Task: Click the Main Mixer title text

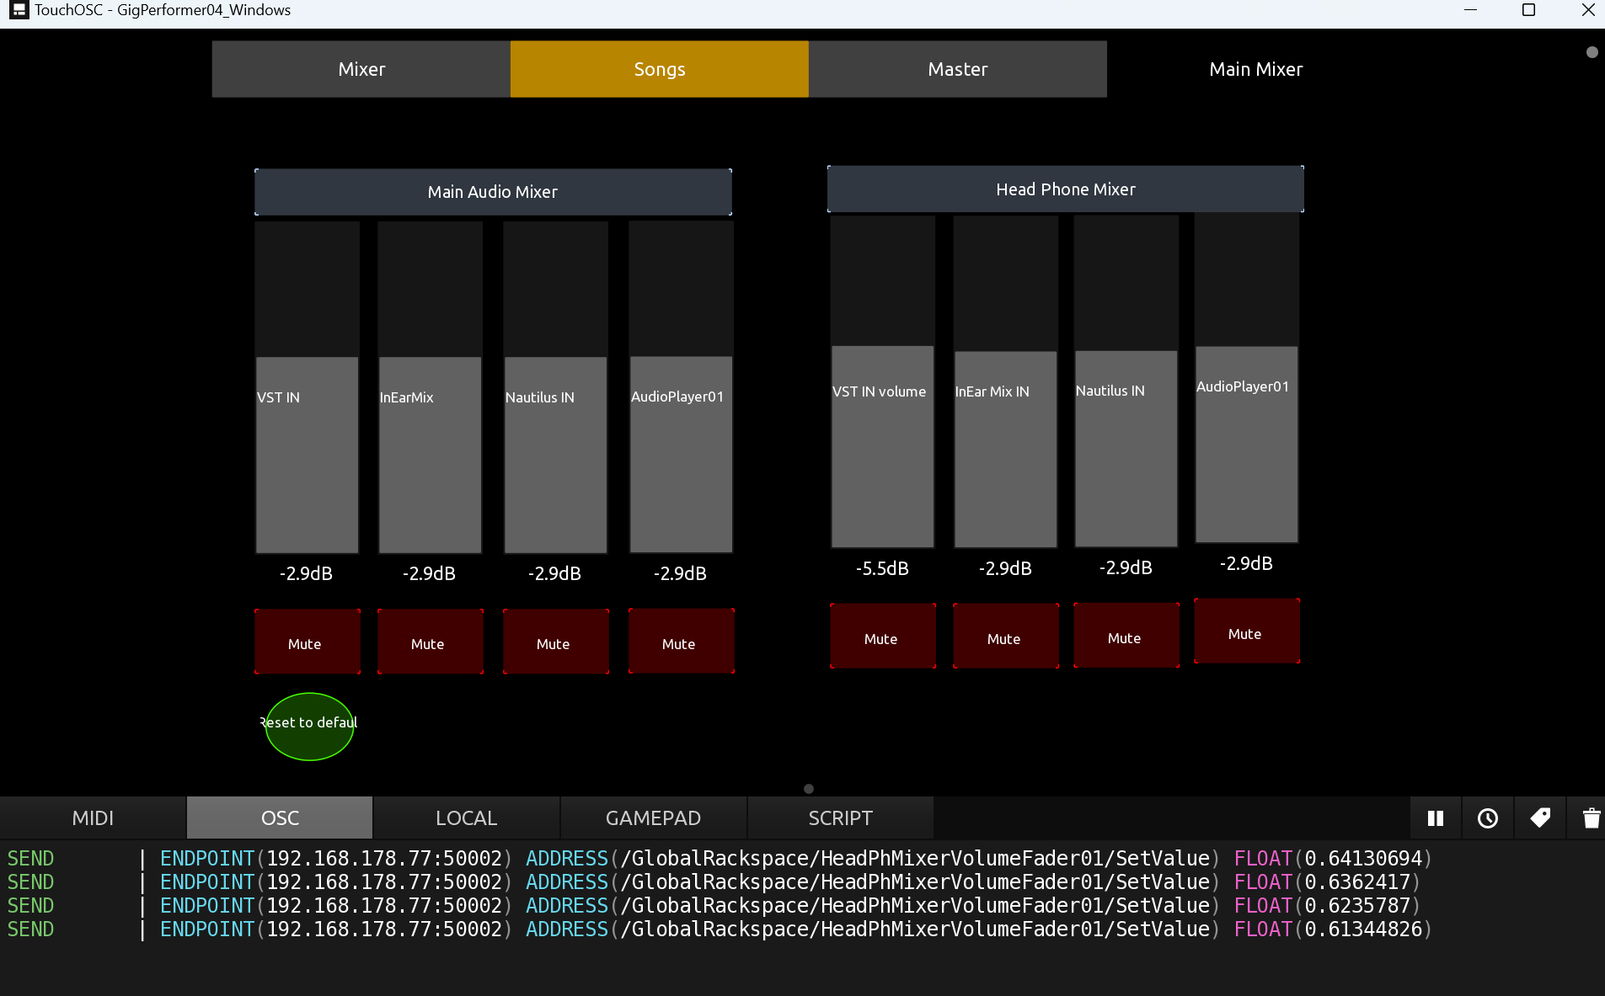Action: click(x=1256, y=69)
